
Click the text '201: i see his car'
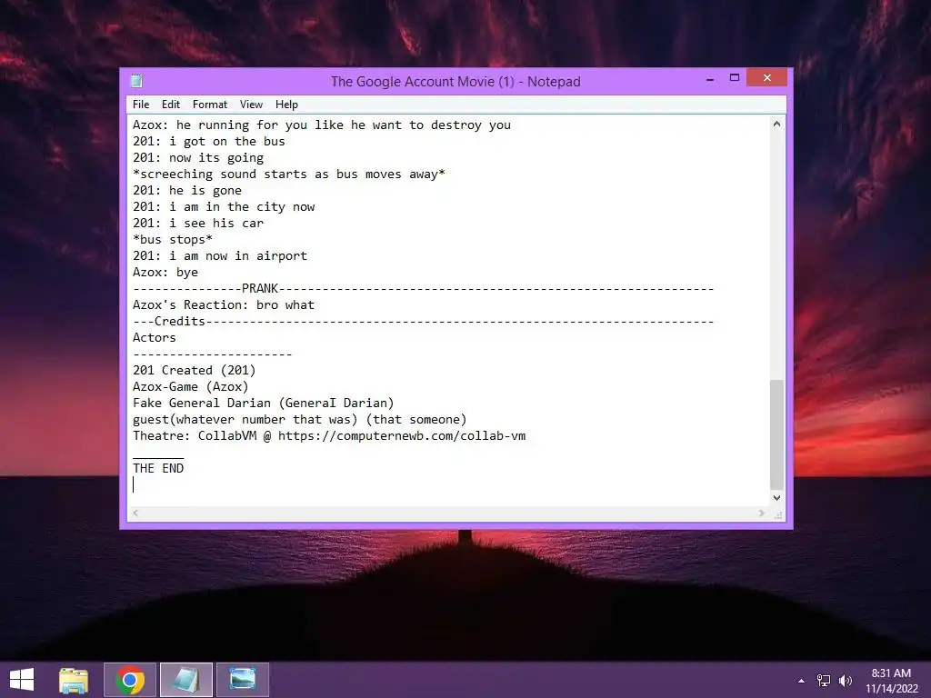point(197,224)
